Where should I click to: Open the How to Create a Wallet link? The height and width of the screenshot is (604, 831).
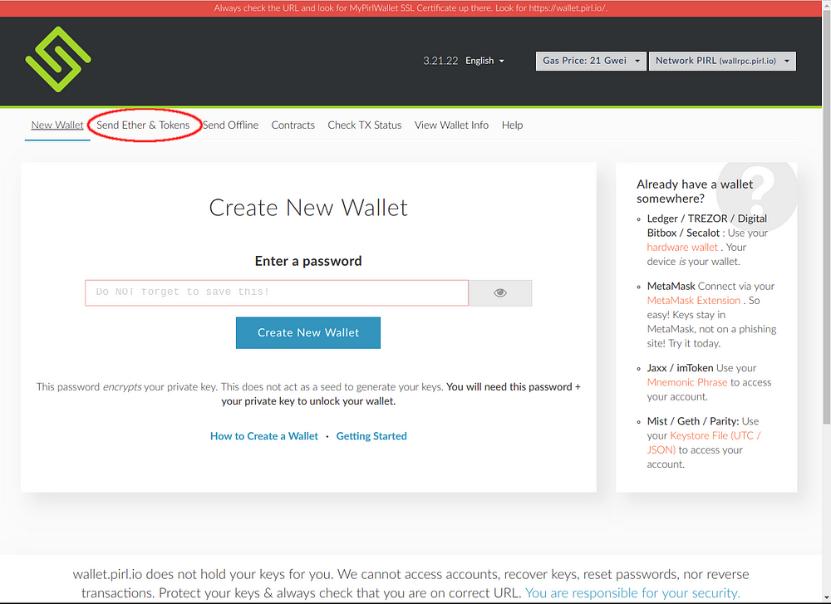[x=264, y=436]
